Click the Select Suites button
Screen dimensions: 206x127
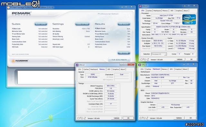[x=41, y=24]
